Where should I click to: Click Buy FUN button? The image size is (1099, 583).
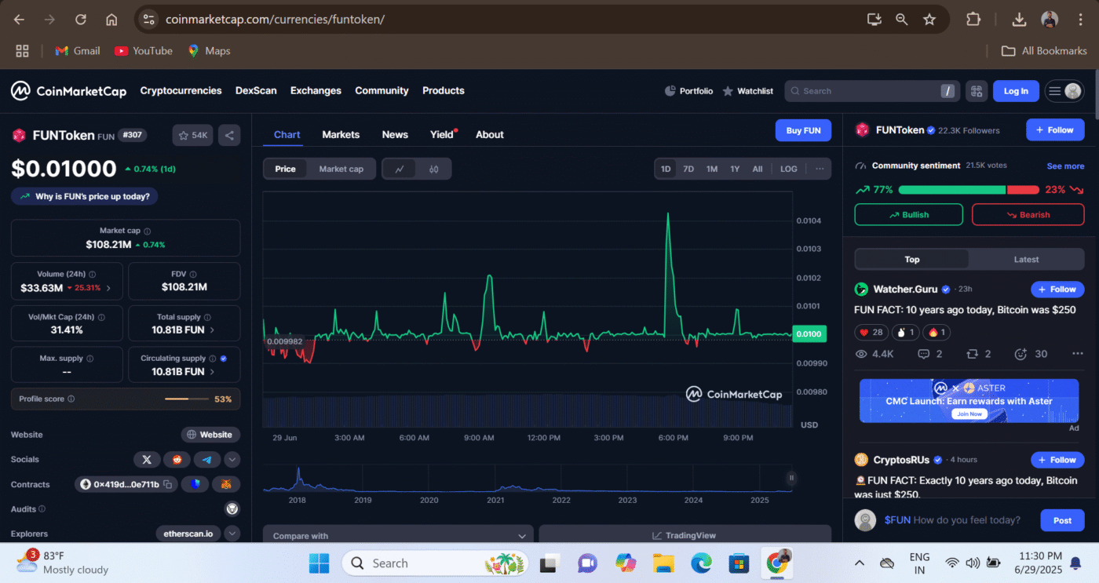(x=803, y=130)
